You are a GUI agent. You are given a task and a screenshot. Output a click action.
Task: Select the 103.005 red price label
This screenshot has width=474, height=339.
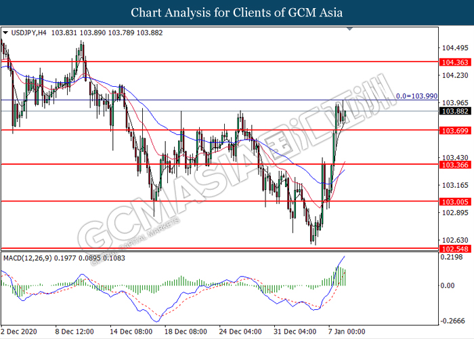454,202
